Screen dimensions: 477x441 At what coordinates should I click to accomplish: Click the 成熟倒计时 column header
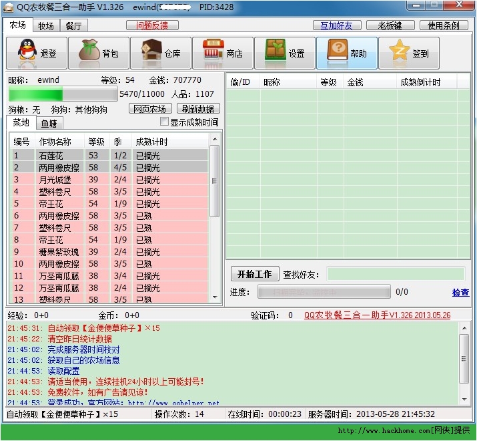426,82
